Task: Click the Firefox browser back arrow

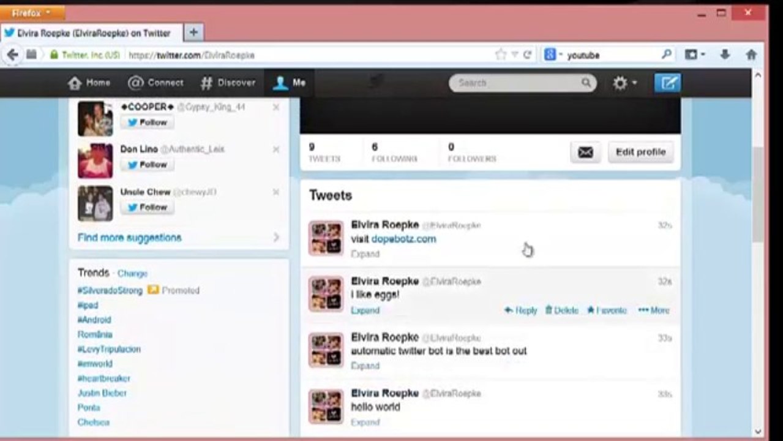Action: (x=12, y=55)
